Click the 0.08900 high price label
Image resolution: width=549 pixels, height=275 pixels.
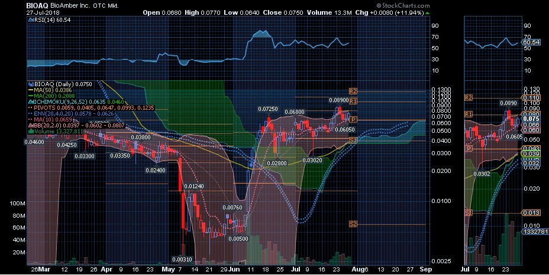[338, 100]
